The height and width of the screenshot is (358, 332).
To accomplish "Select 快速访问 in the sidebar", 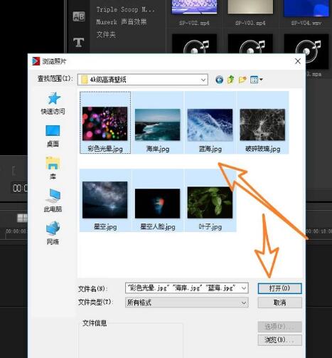I will (x=53, y=103).
